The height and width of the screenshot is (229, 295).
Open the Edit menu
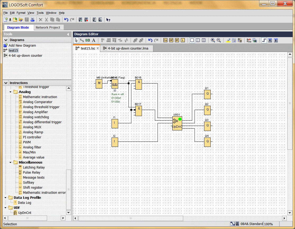(x=12, y=13)
